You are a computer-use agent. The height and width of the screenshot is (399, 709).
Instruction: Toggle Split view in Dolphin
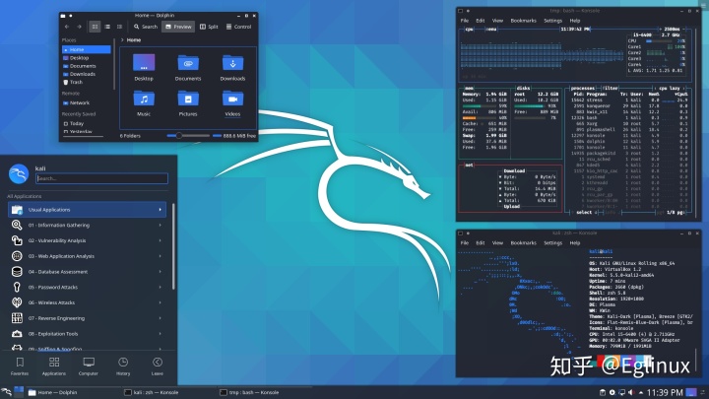coord(209,27)
